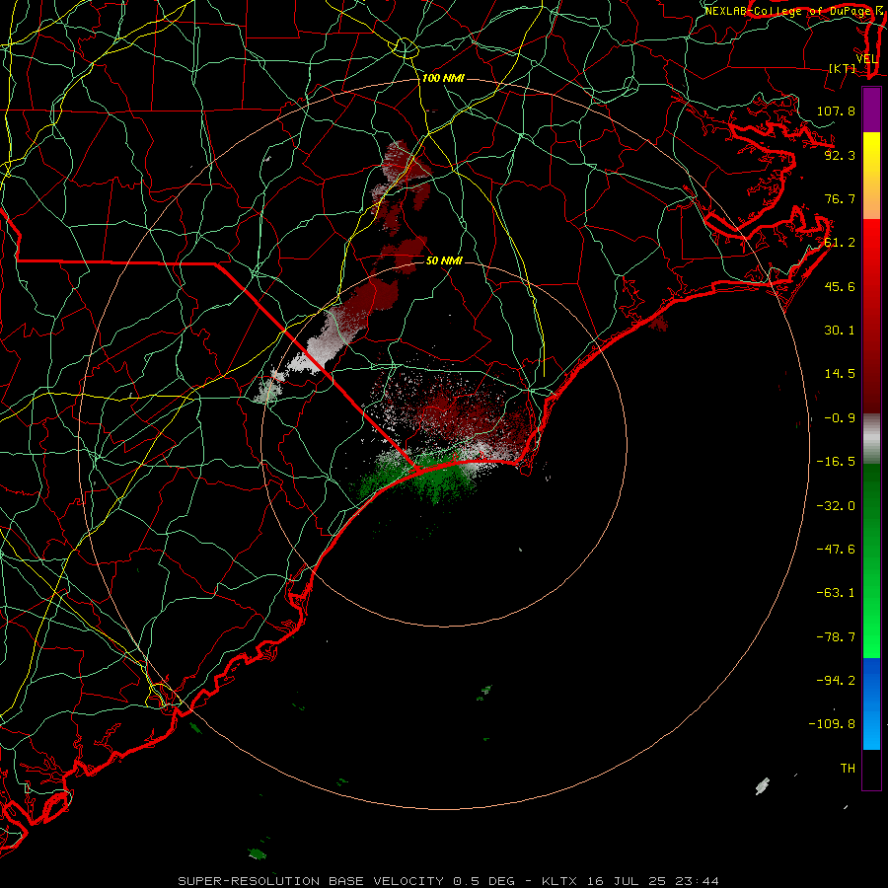This screenshot has height=888, width=888.
Task: Click the gray echo blob offshore in the southeast corner
Action: 763,786
